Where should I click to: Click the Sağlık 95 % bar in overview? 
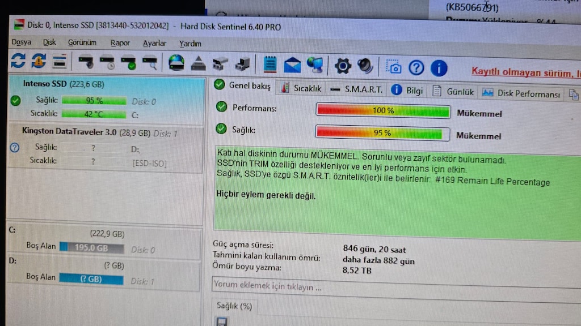[x=382, y=133]
